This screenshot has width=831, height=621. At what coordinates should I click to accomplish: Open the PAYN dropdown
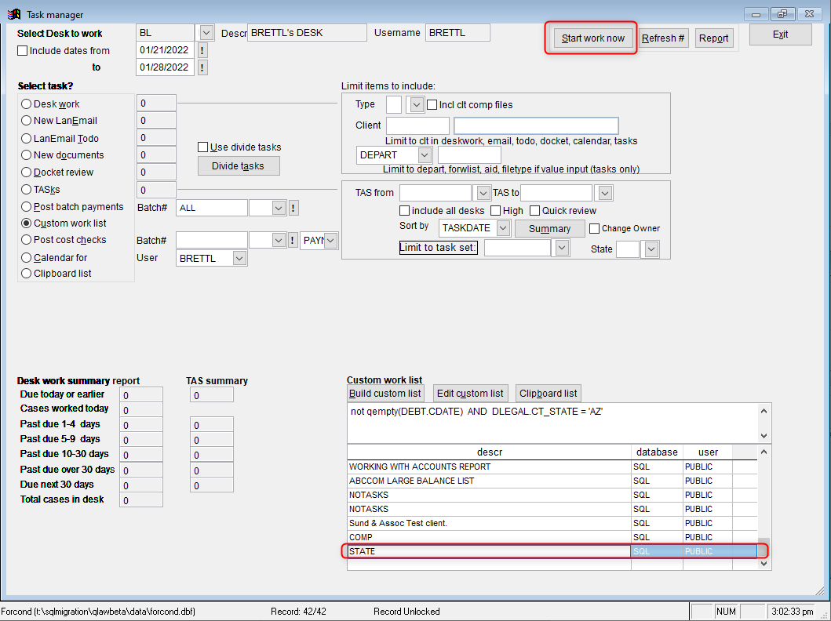(x=330, y=241)
